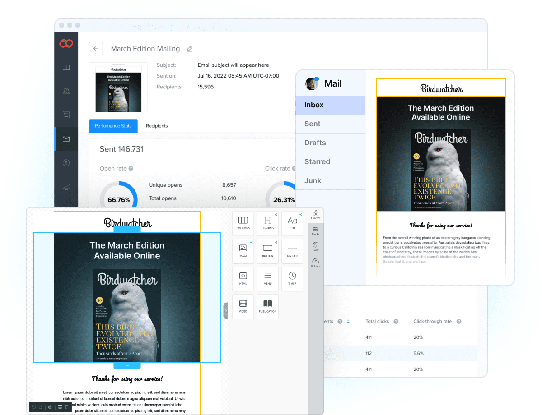Click 'Thanks for using our service!' in editor

coord(127,378)
